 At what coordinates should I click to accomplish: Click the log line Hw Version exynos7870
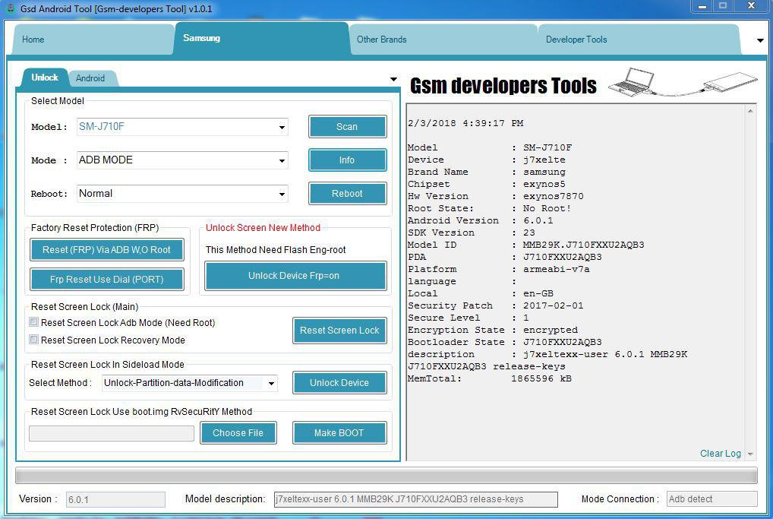tap(495, 196)
